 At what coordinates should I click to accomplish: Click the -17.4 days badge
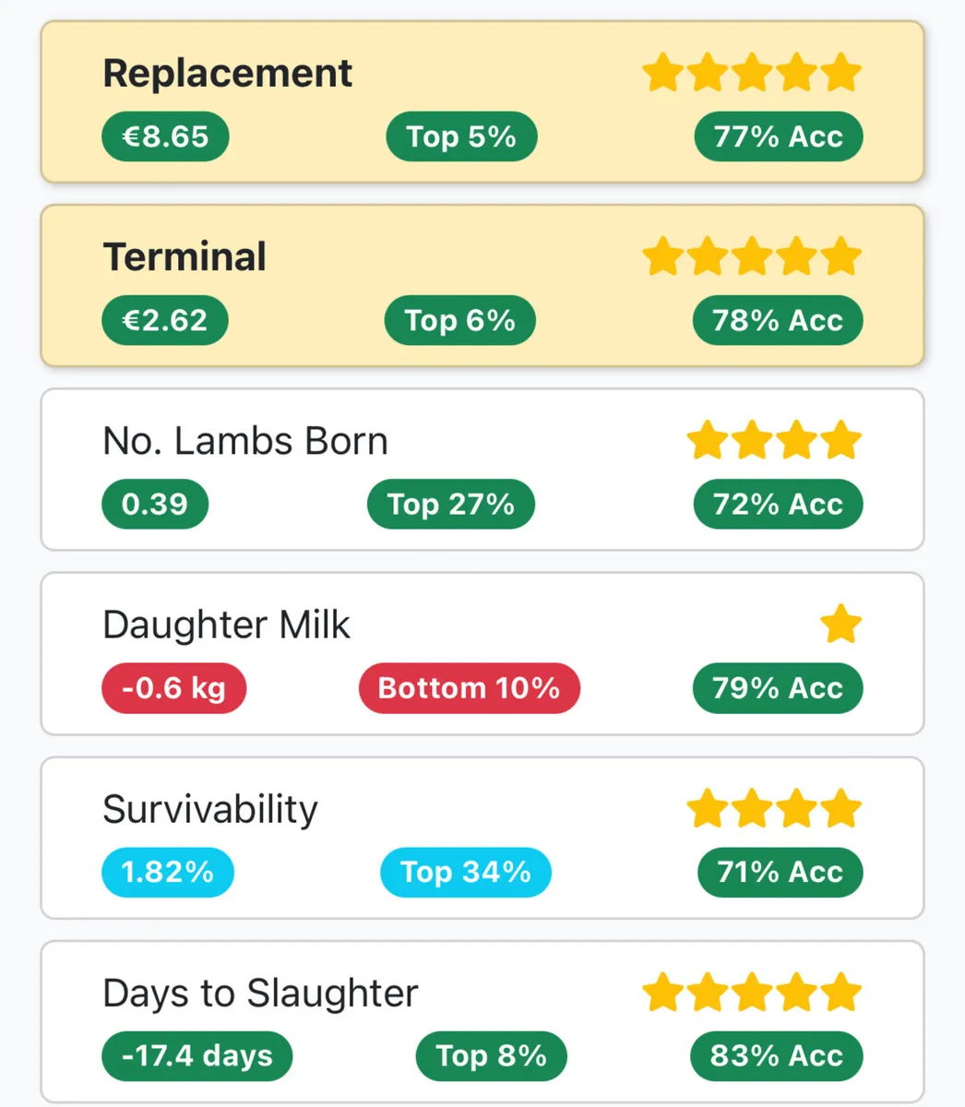(197, 1055)
